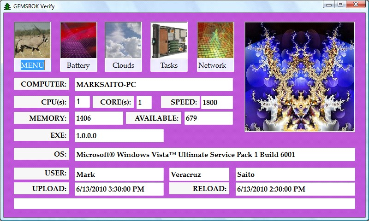Click the CORE(s) value field
This screenshot has height=221, width=369.
[144, 102]
